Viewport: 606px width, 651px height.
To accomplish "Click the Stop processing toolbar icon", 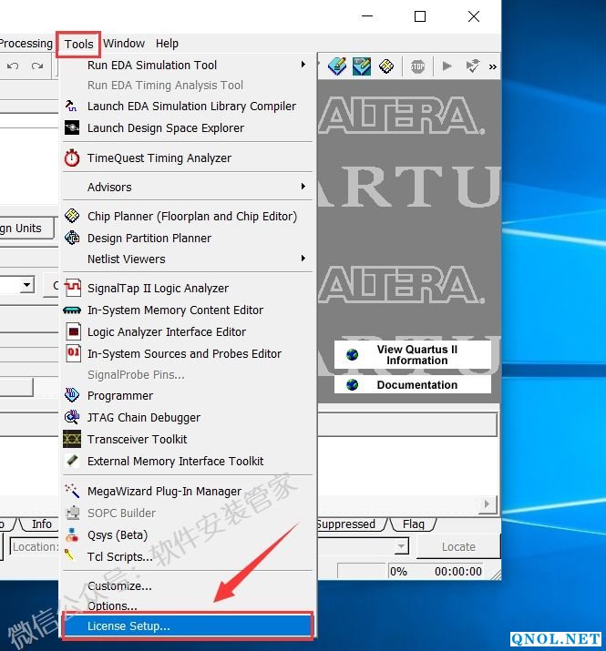I will 417,66.
